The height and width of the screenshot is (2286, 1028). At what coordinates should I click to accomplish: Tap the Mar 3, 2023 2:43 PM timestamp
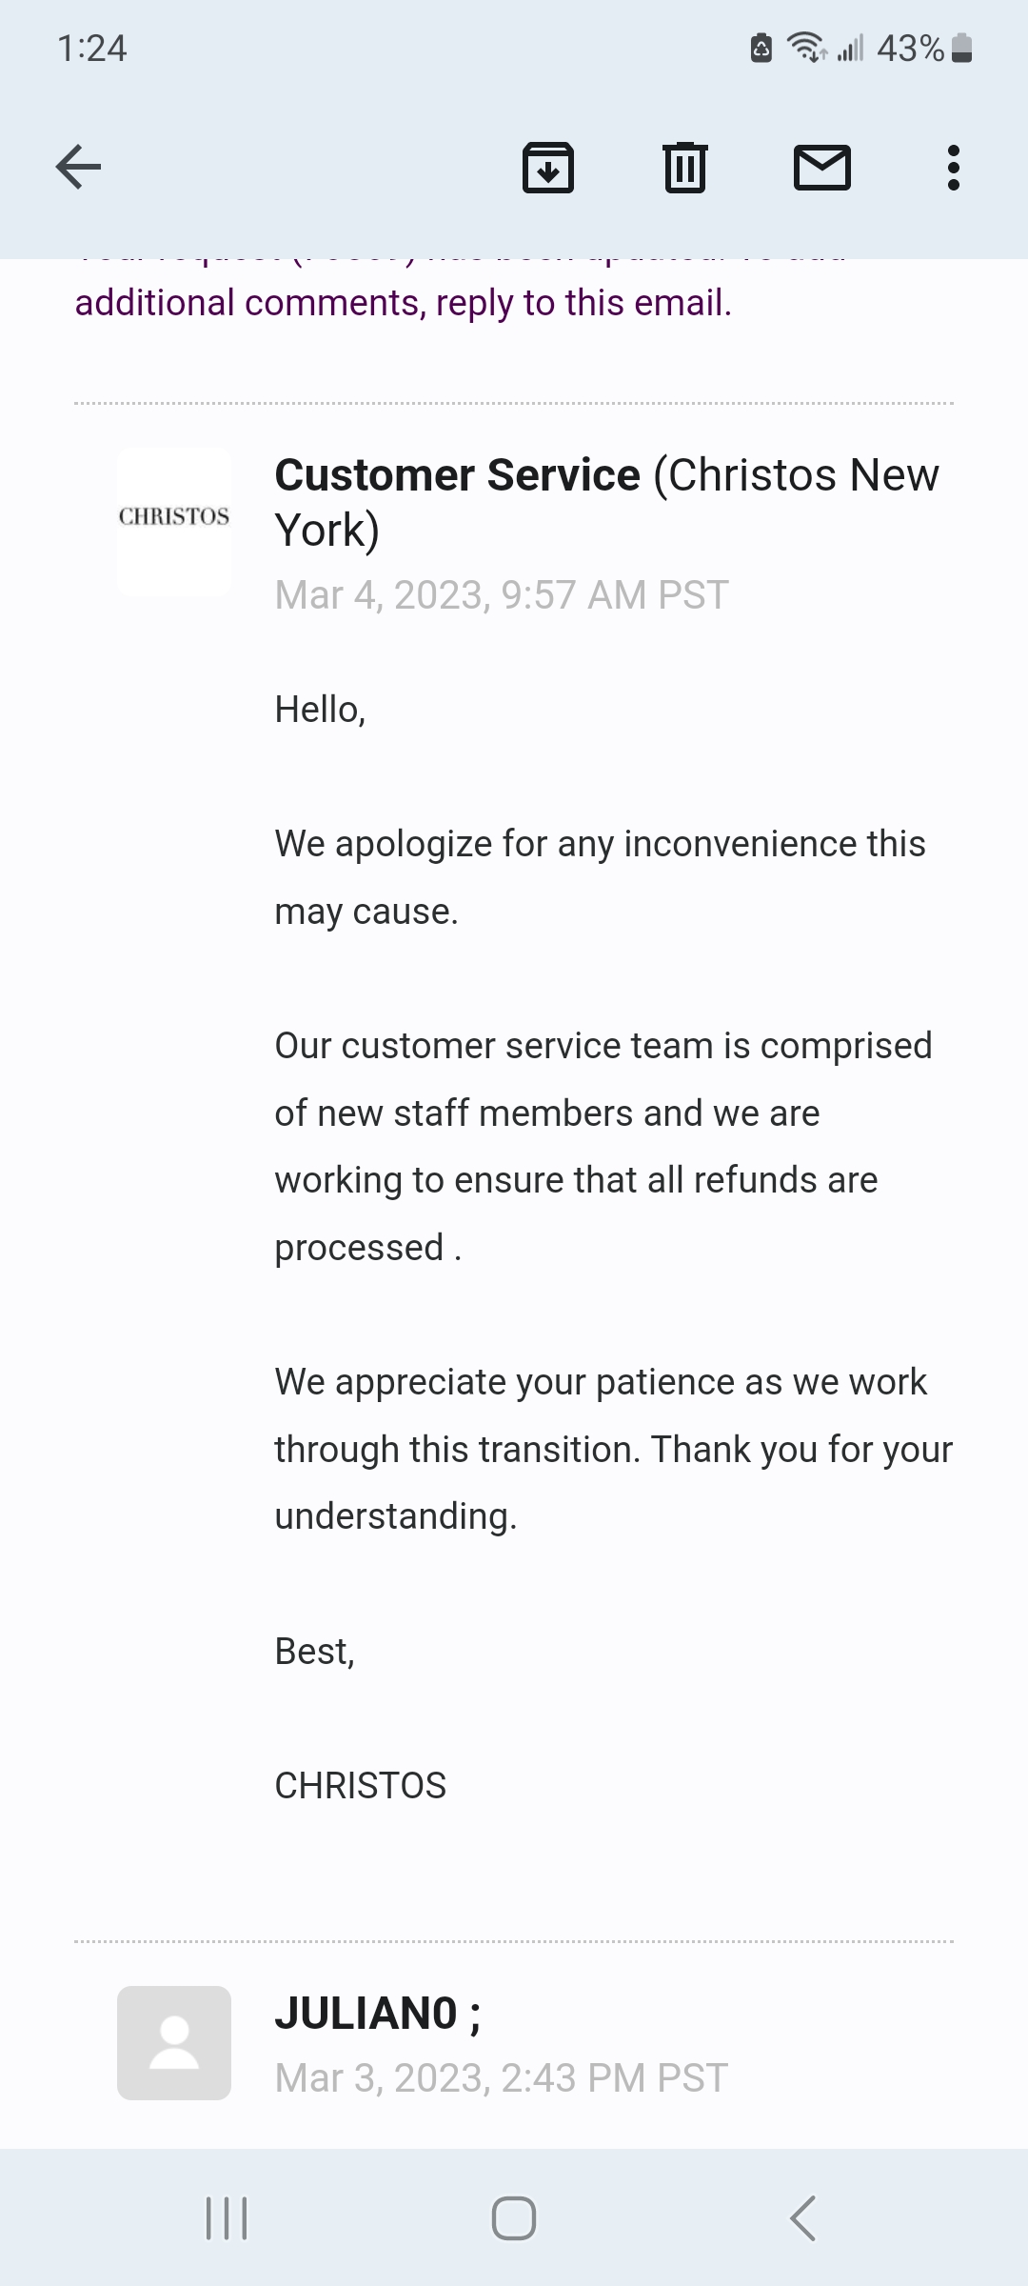(x=502, y=2078)
